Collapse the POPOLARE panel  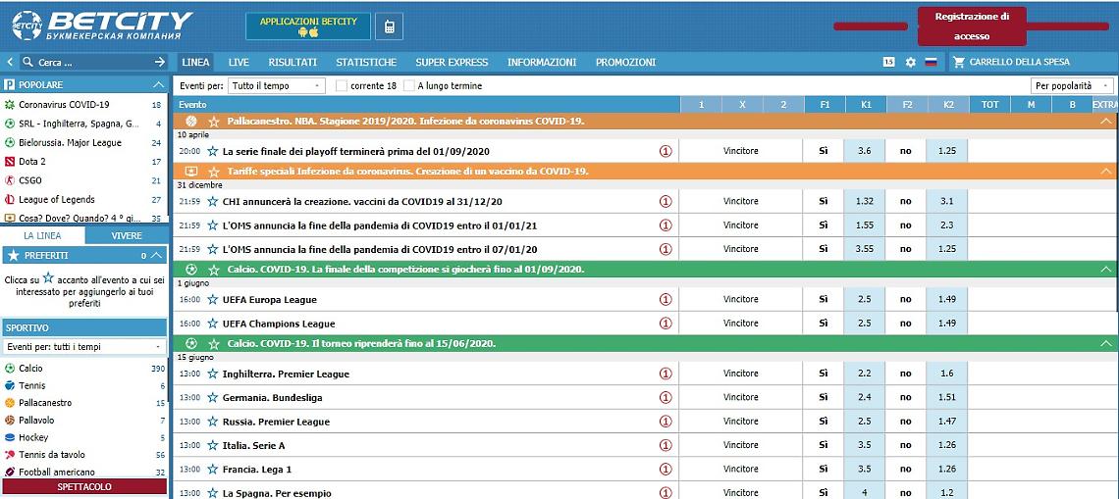(158, 85)
